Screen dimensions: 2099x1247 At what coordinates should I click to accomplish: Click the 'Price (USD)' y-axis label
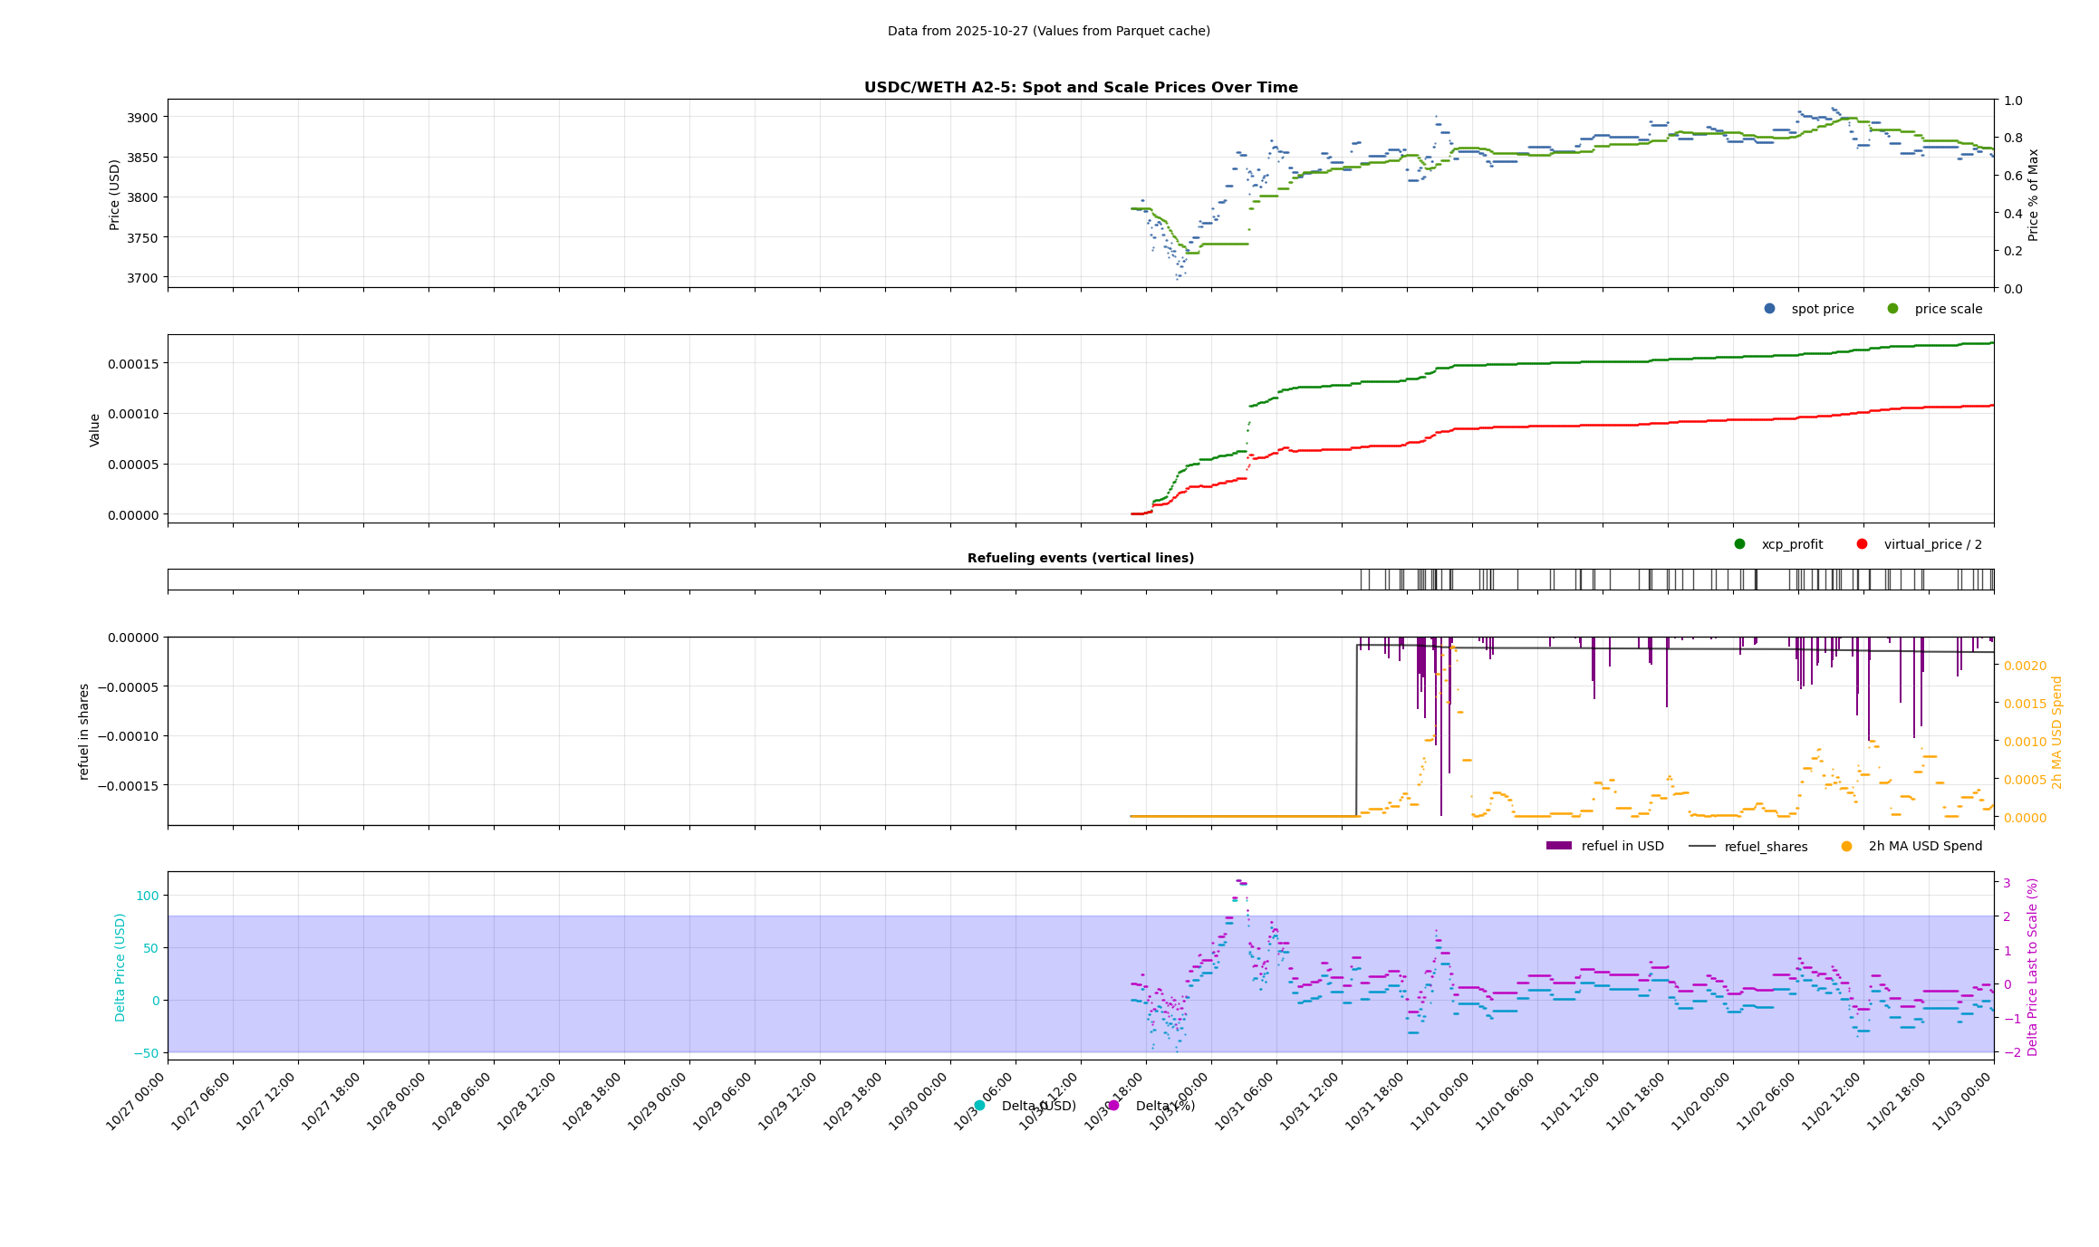click(115, 195)
